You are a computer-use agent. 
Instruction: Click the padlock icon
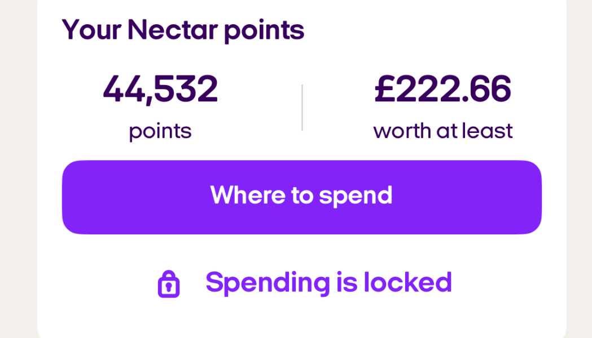pyautogui.click(x=168, y=284)
